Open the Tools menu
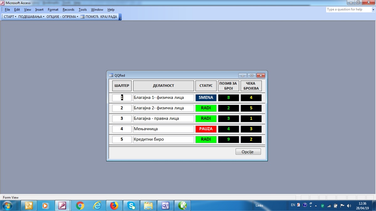 [x=82, y=10]
